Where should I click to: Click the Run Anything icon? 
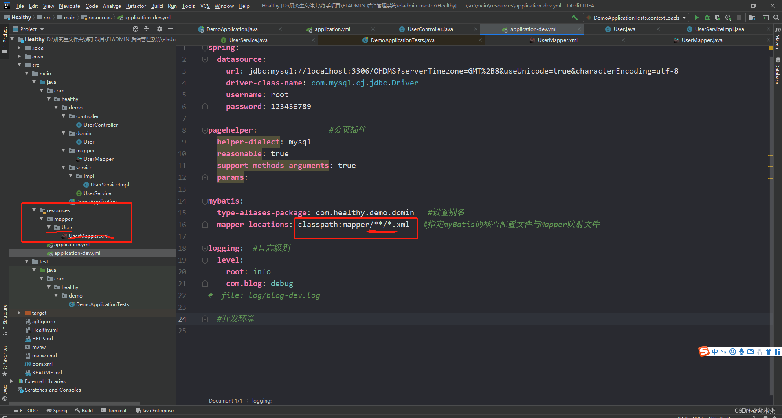[x=766, y=18]
